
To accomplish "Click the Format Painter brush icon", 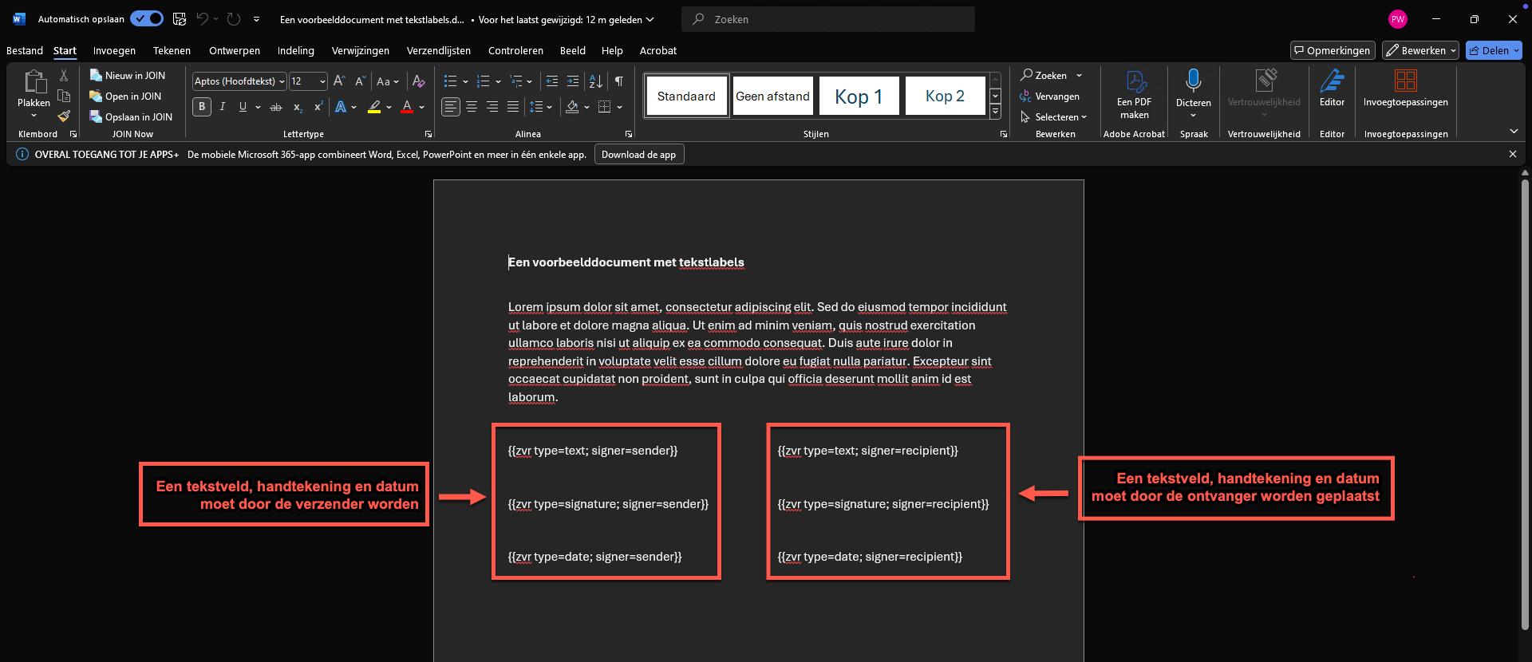I will coord(64,116).
